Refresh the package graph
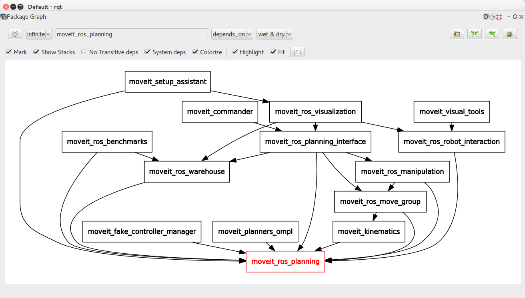The width and height of the screenshot is (525, 298). [15, 34]
